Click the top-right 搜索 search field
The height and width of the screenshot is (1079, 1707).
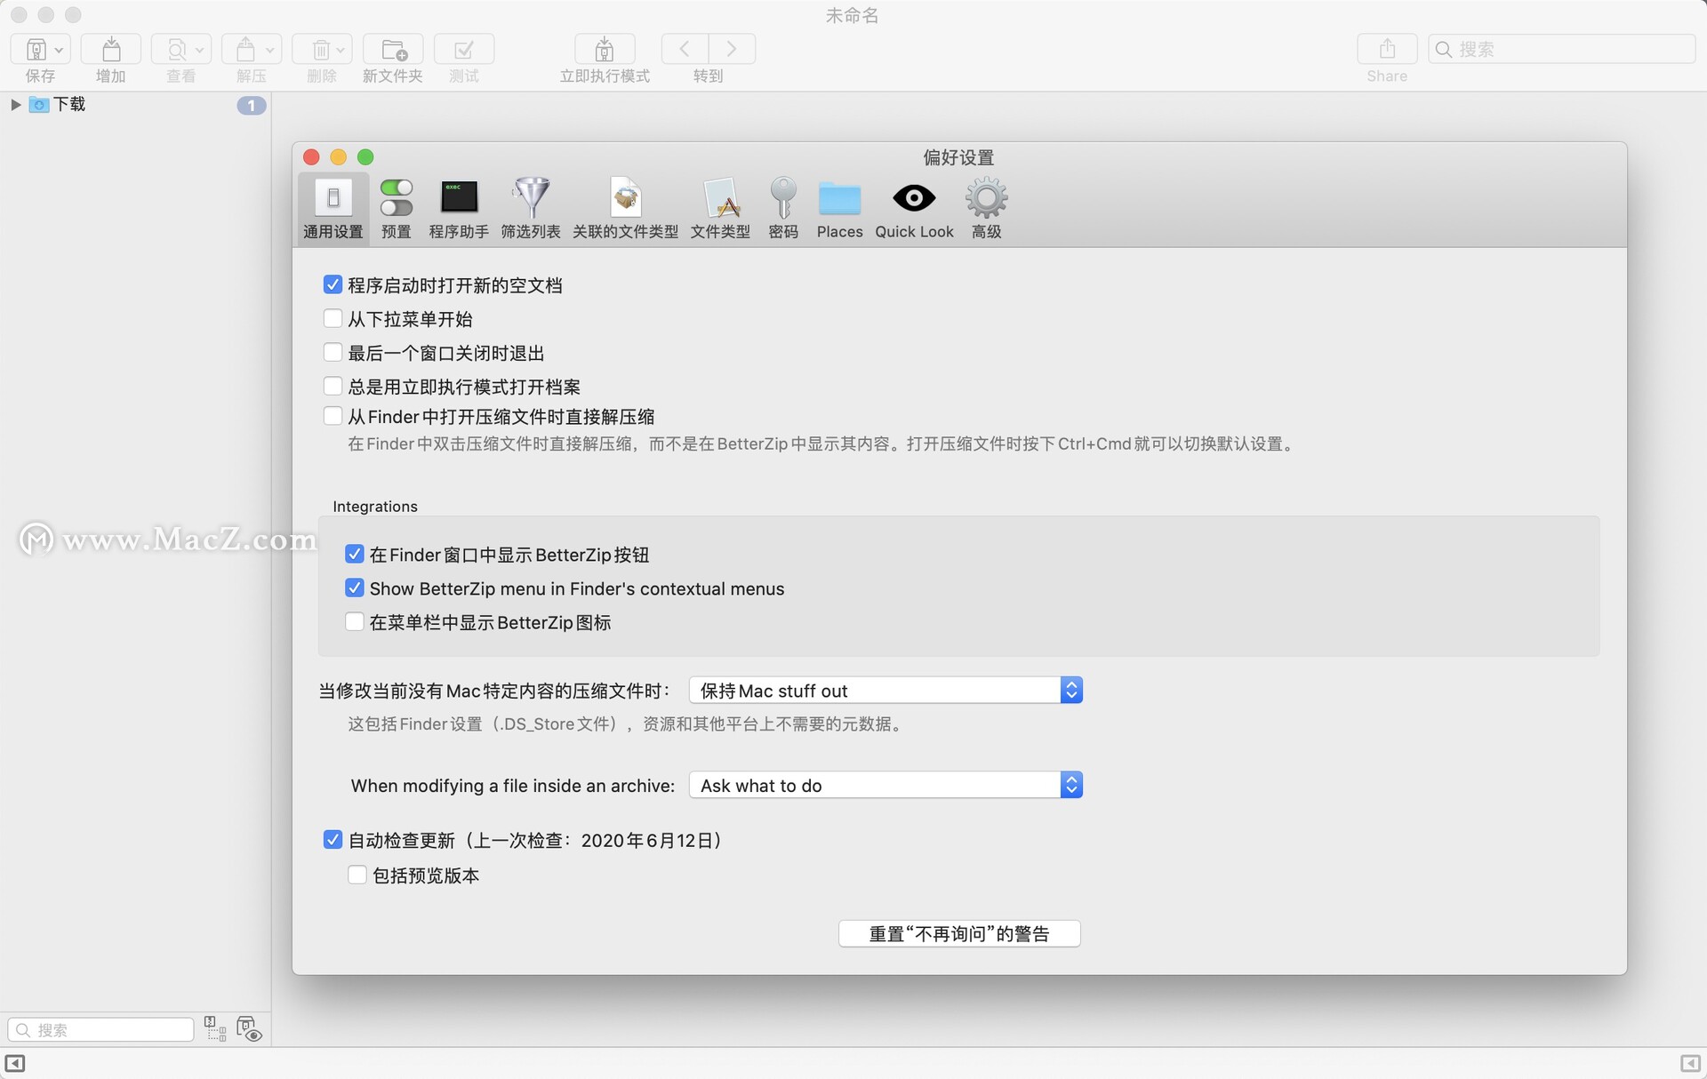click(x=1561, y=49)
